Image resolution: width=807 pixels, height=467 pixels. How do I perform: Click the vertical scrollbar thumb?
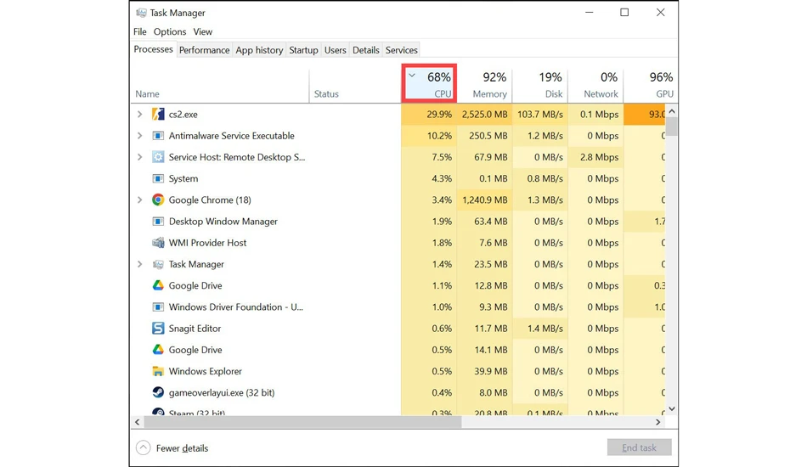pyautogui.click(x=672, y=127)
